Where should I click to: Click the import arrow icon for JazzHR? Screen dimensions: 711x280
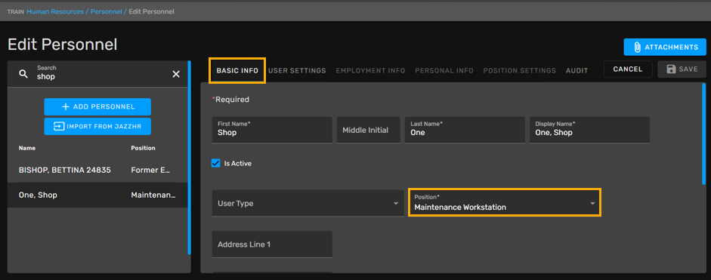[x=59, y=126]
